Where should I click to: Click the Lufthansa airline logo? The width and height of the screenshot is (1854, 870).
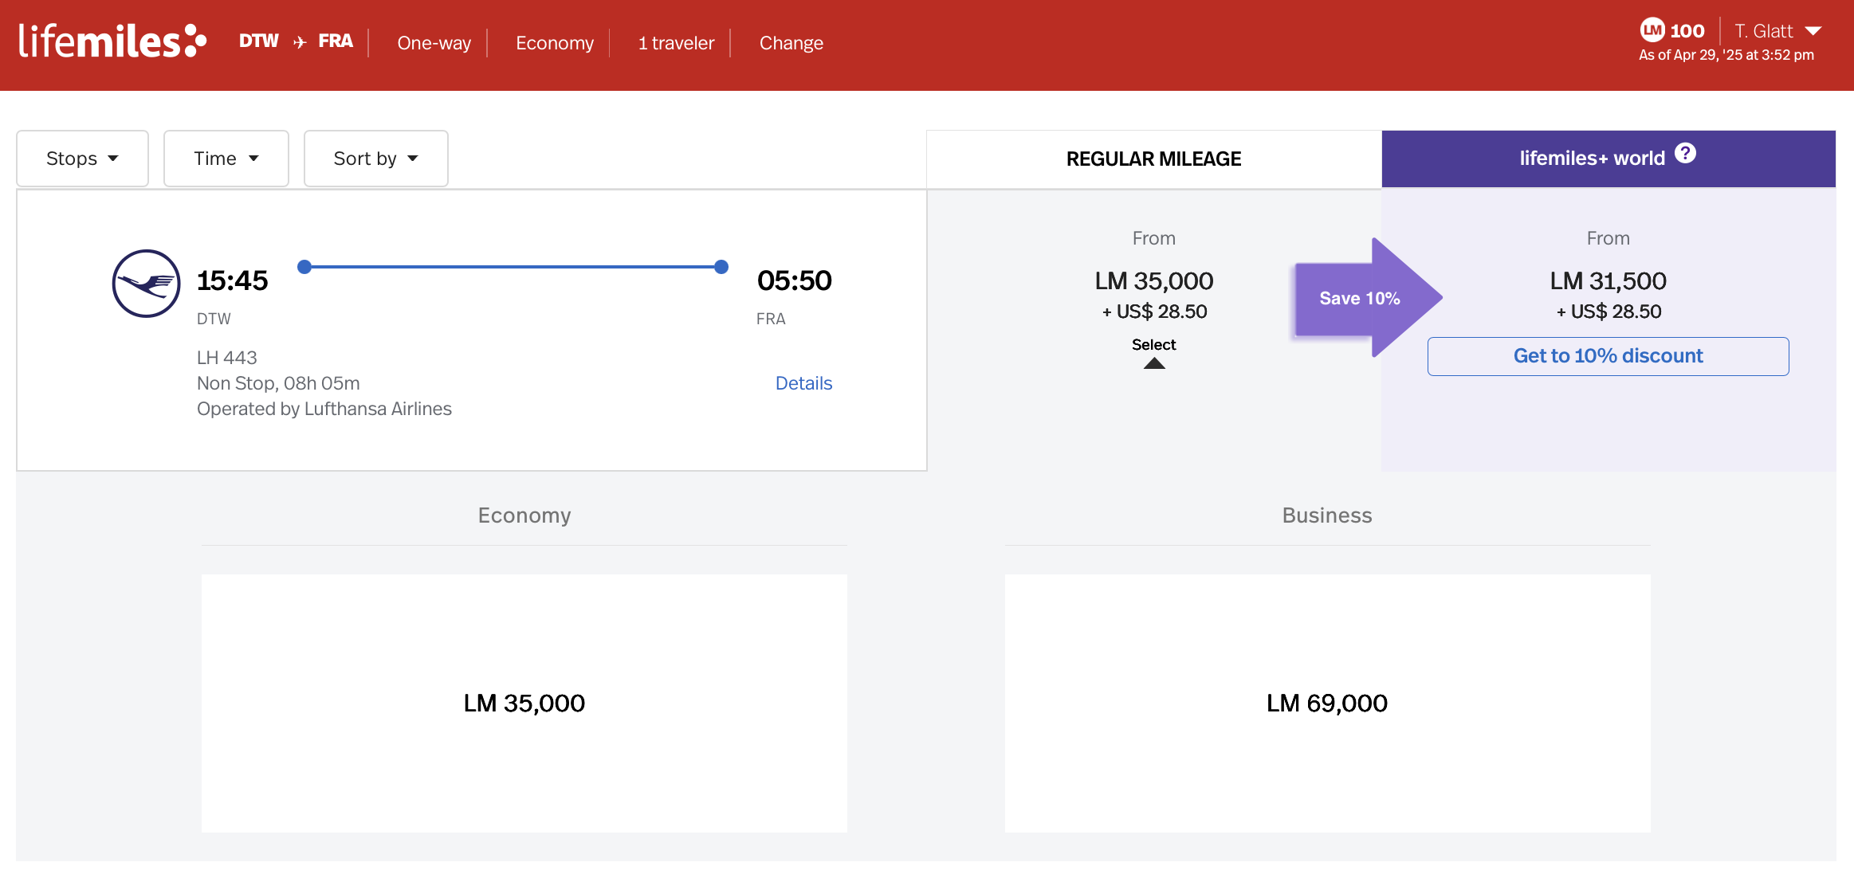[x=146, y=284]
